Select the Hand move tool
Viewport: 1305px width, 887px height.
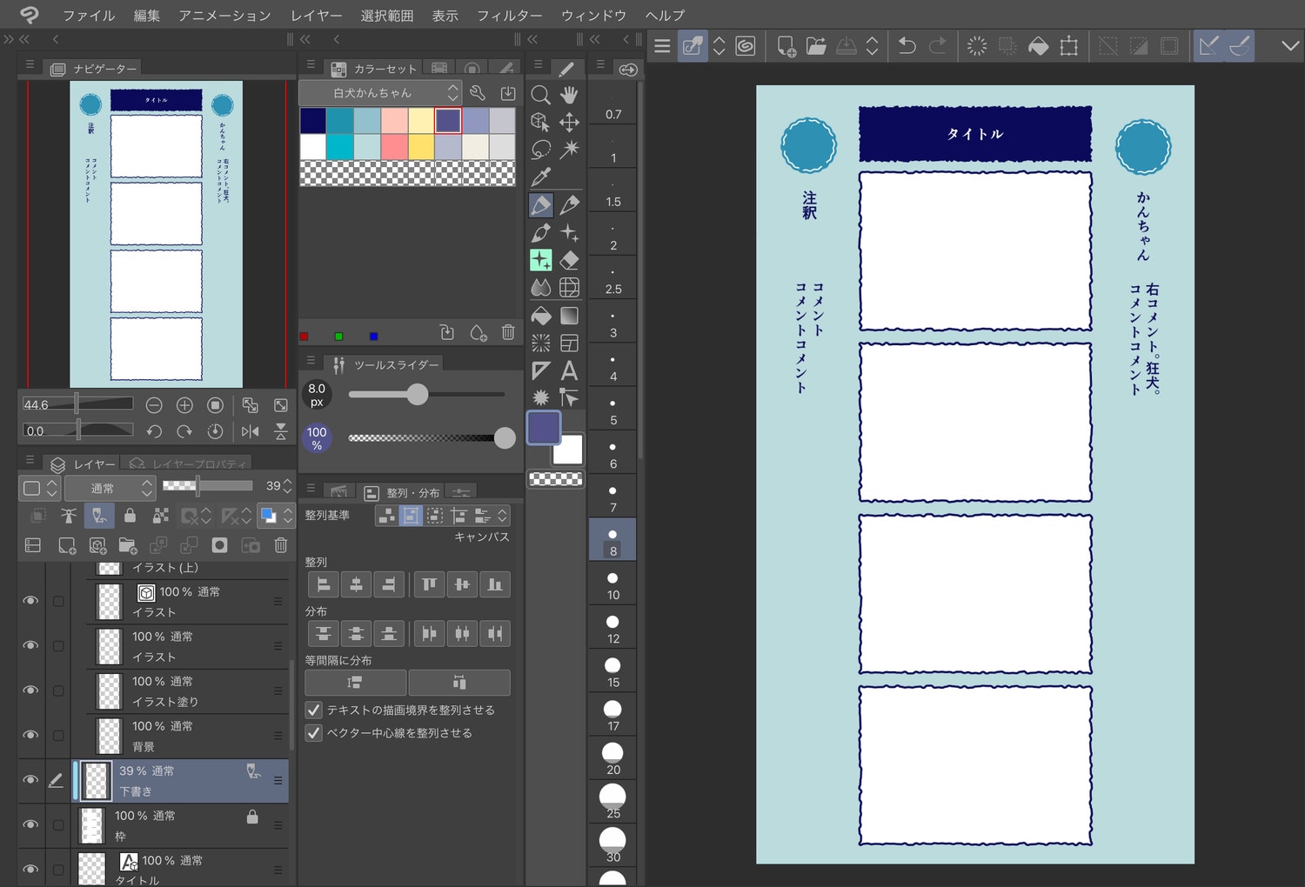click(x=569, y=95)
